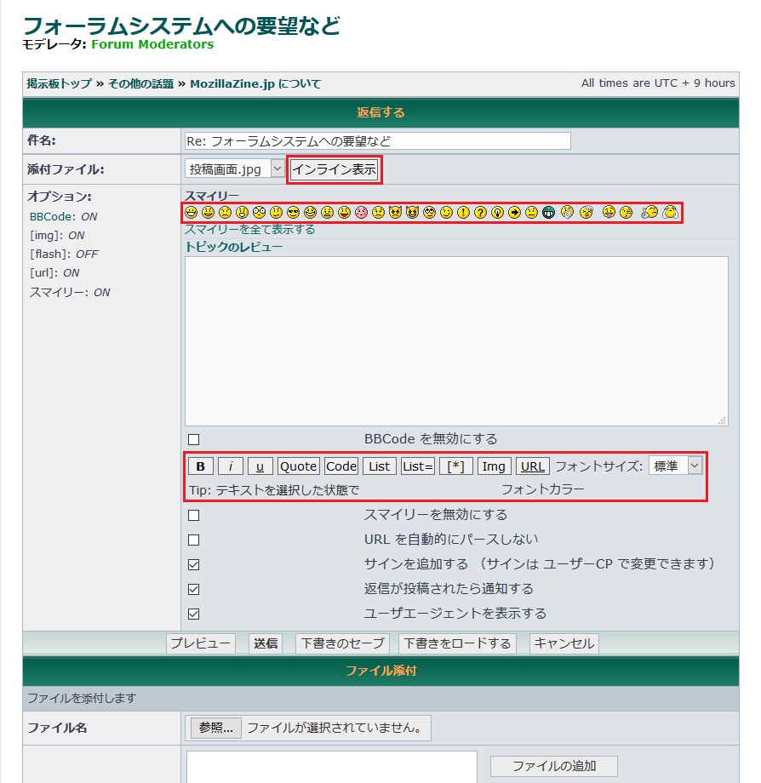Image resolution: width=761 pixels, height=783 pixels.
Task: Click the bold B BBCode button
Action: pyautogui.click(x=200, y=466)
